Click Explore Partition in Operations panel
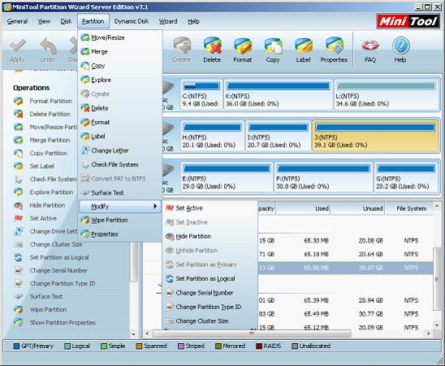Viewport: 445px width, 366px height. click(x=51, y=192)
